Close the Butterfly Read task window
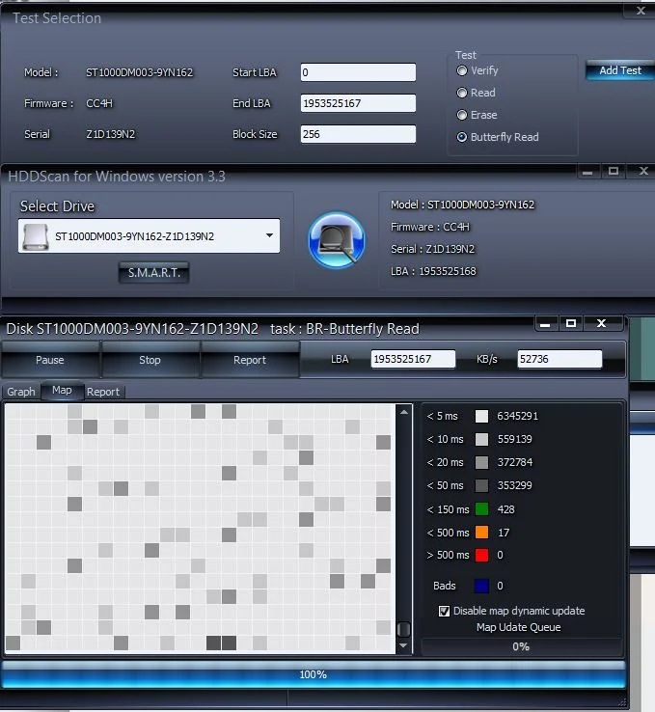 click(x=602, y=324)
